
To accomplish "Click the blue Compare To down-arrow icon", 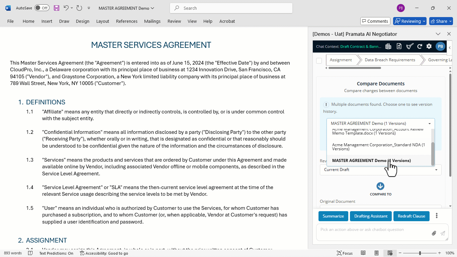I will click(380, 186).
